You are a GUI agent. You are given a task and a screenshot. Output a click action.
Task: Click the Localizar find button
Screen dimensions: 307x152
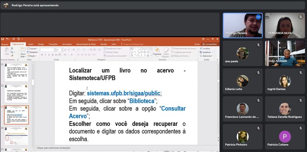point(205,48)
